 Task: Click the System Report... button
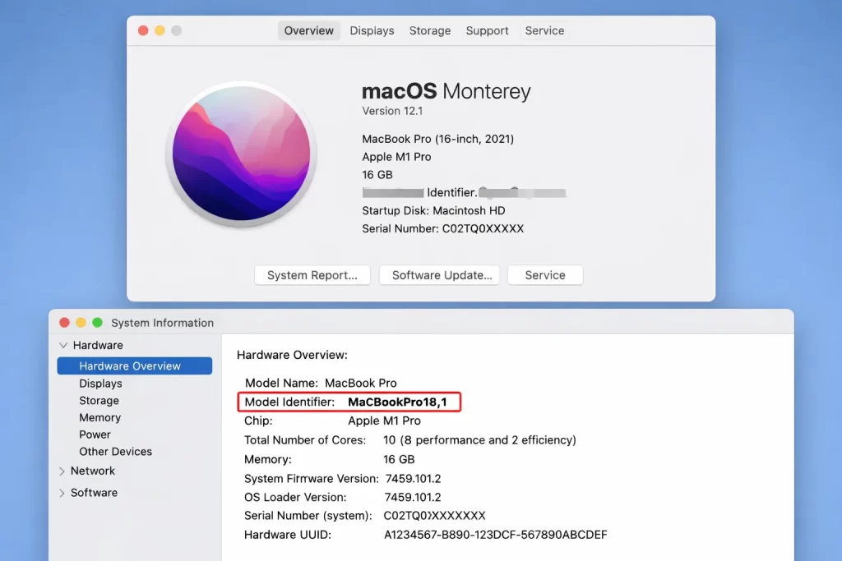(x=312, y=275)
